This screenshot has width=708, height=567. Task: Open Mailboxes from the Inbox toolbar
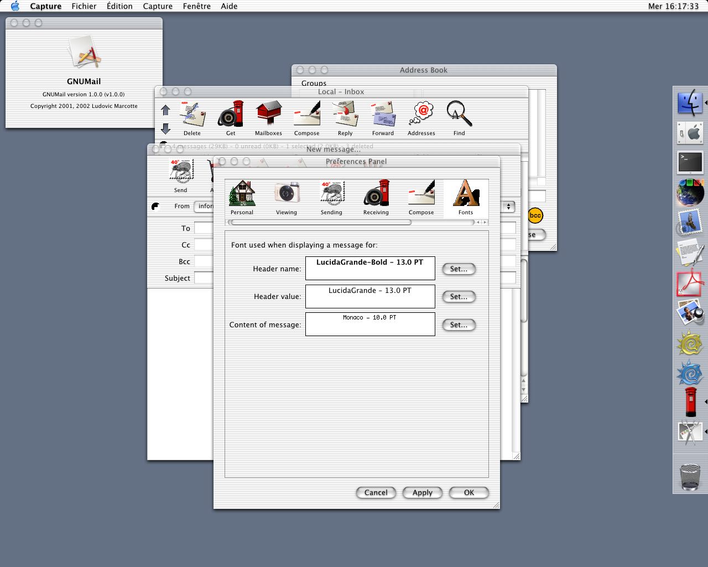coord(268,117)
